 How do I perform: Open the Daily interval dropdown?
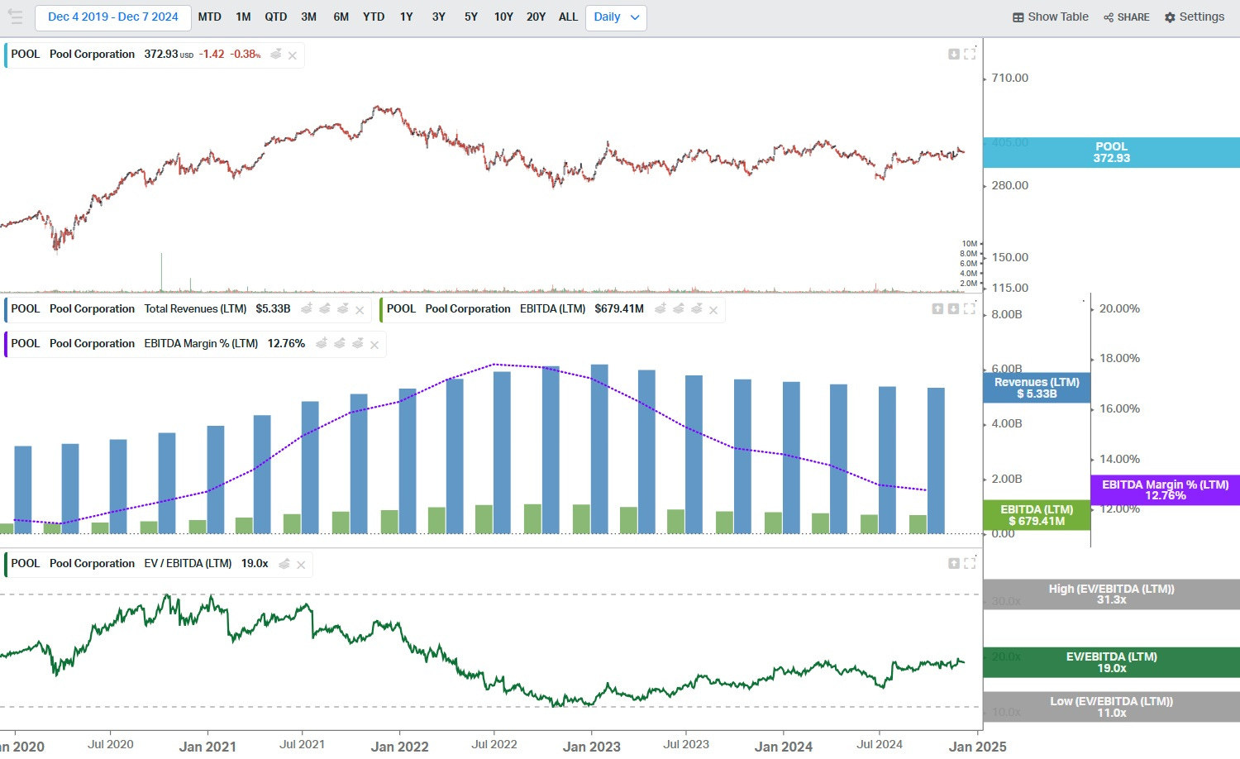(616, 17)
